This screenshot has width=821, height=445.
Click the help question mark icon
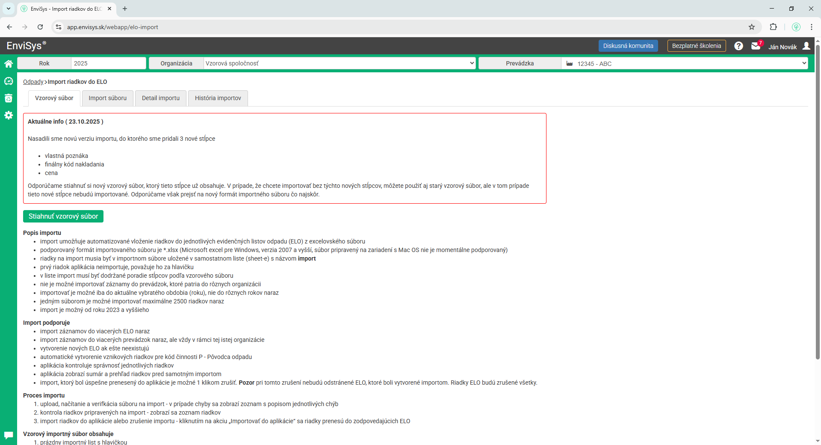tap(738, 46)
